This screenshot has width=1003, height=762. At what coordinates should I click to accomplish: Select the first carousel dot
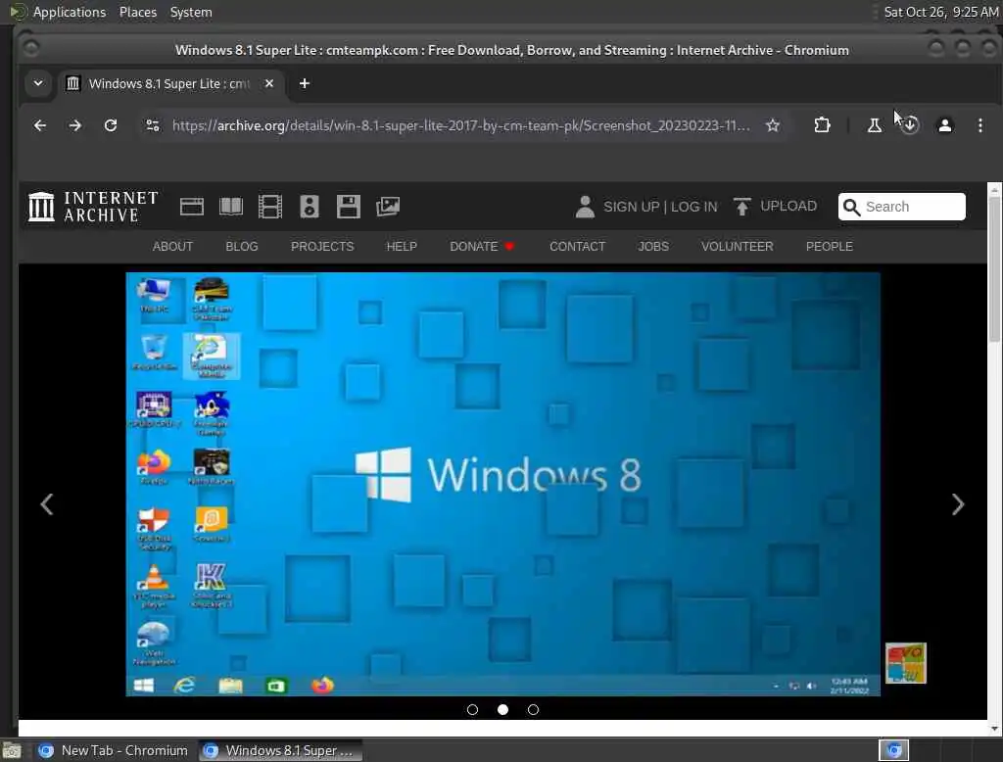point(473,709)
